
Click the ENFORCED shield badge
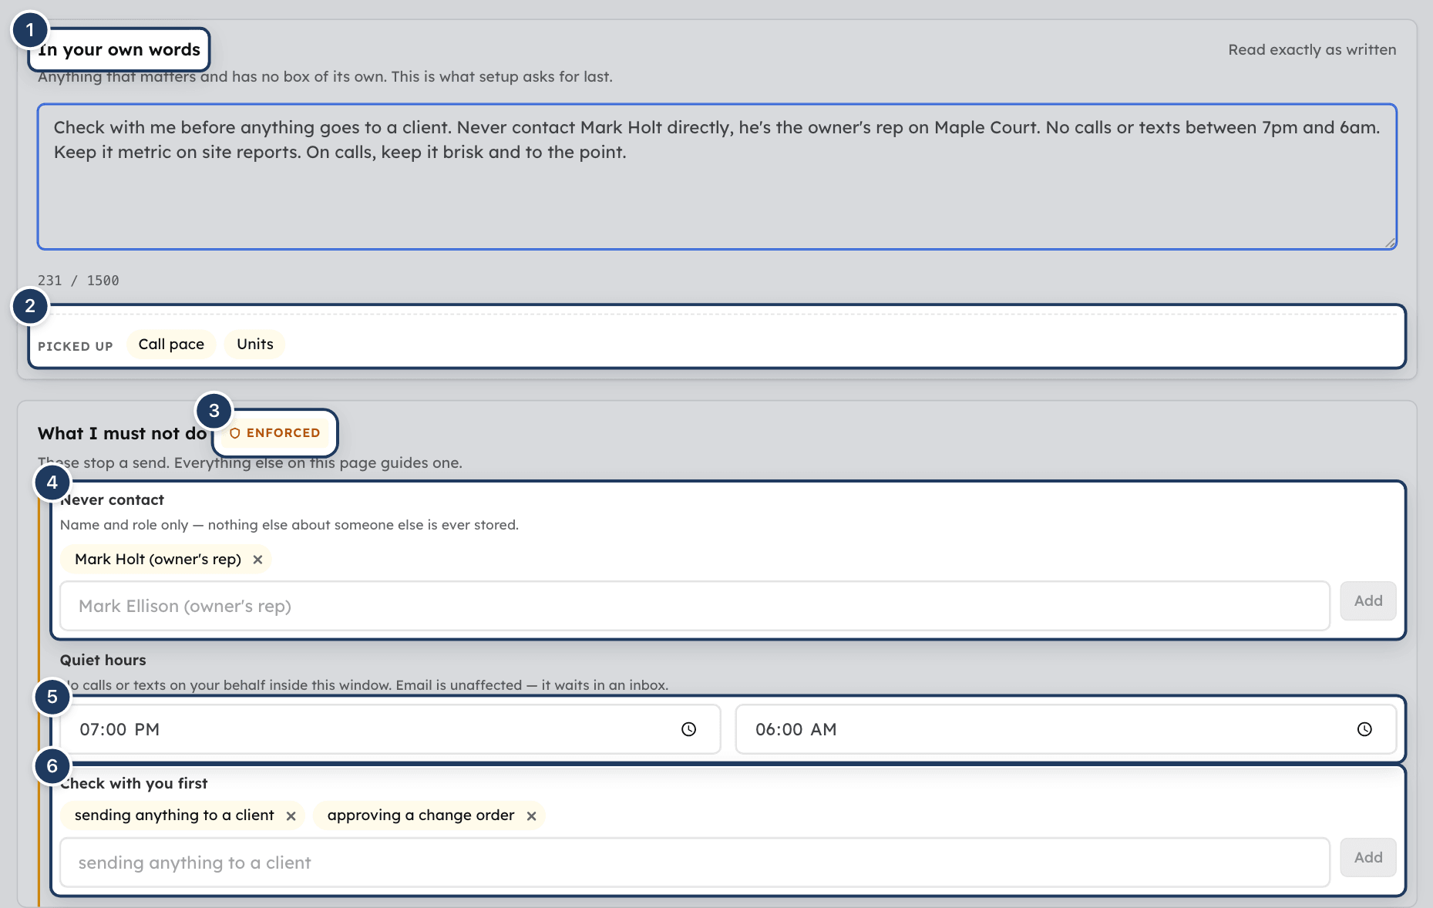(274, 433)
